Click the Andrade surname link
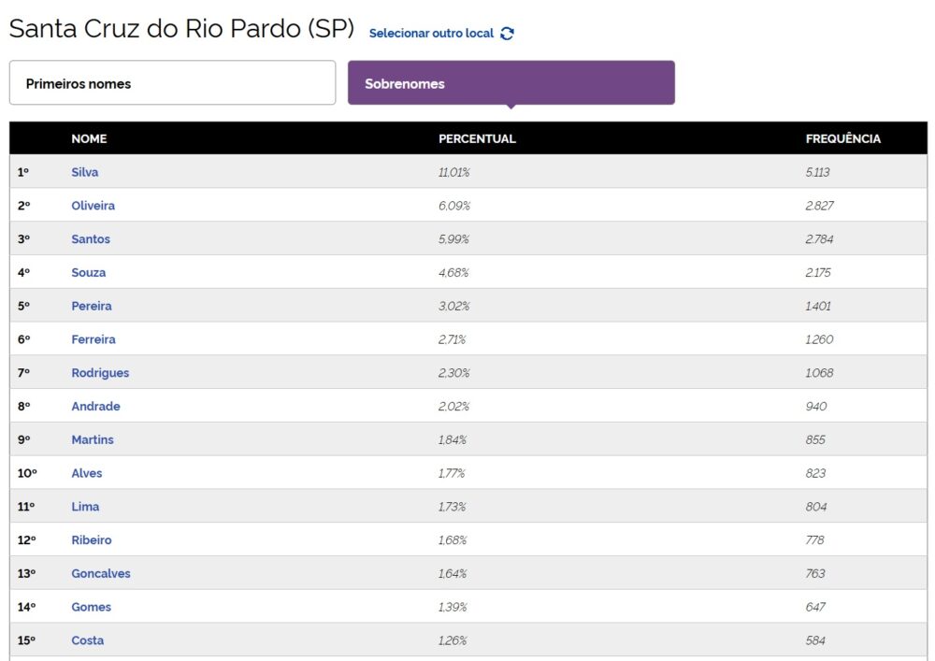This screenshot has height=661, width=935. coord(95,407)
